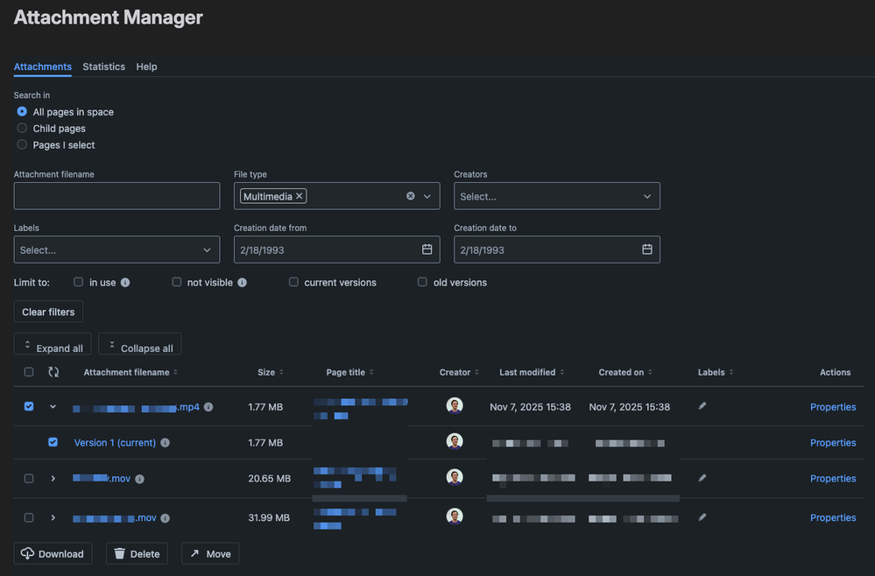
Task: Enable the 'old versions' checkbox
Action: 422,282
